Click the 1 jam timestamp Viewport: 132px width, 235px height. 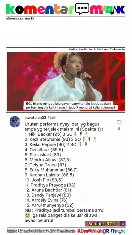[x=52, y=117]
